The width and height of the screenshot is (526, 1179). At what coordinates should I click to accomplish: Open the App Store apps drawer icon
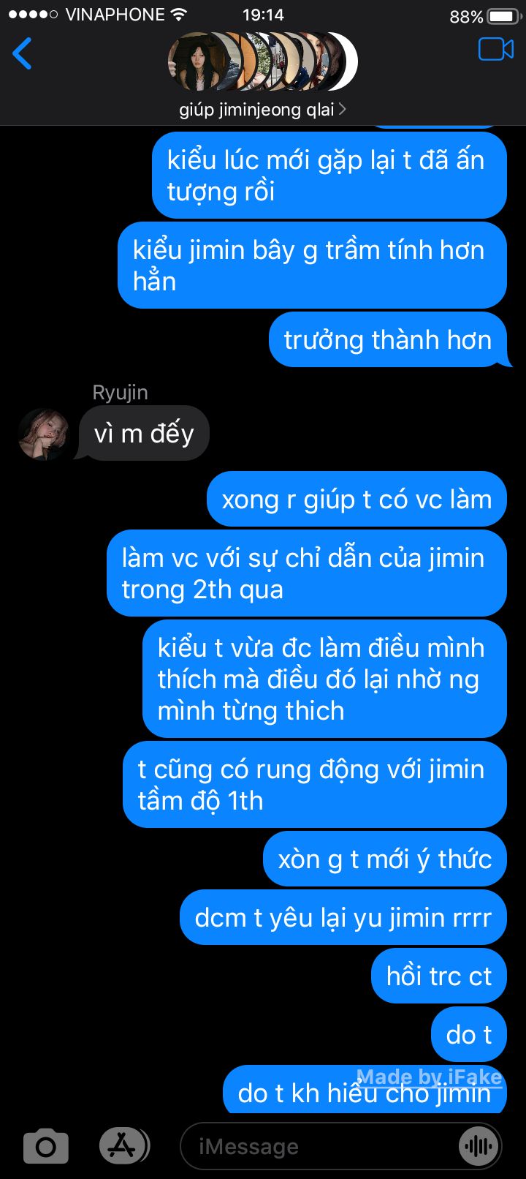(x=123, y=1146)
